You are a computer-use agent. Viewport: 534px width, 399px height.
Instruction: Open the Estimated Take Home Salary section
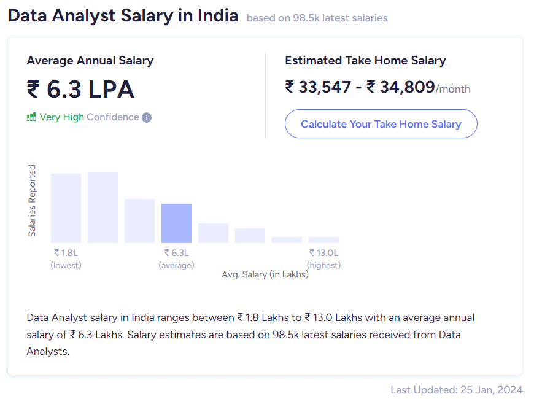click(x=365, y=60)
